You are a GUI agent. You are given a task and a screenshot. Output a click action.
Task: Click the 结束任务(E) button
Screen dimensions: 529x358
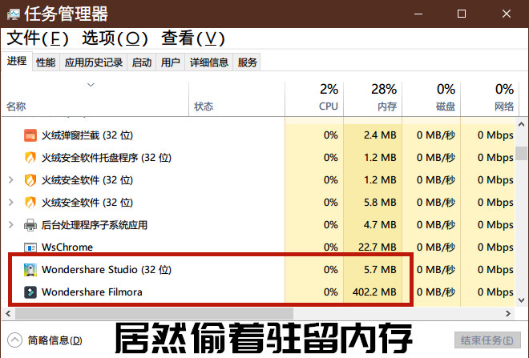[487, 340]
